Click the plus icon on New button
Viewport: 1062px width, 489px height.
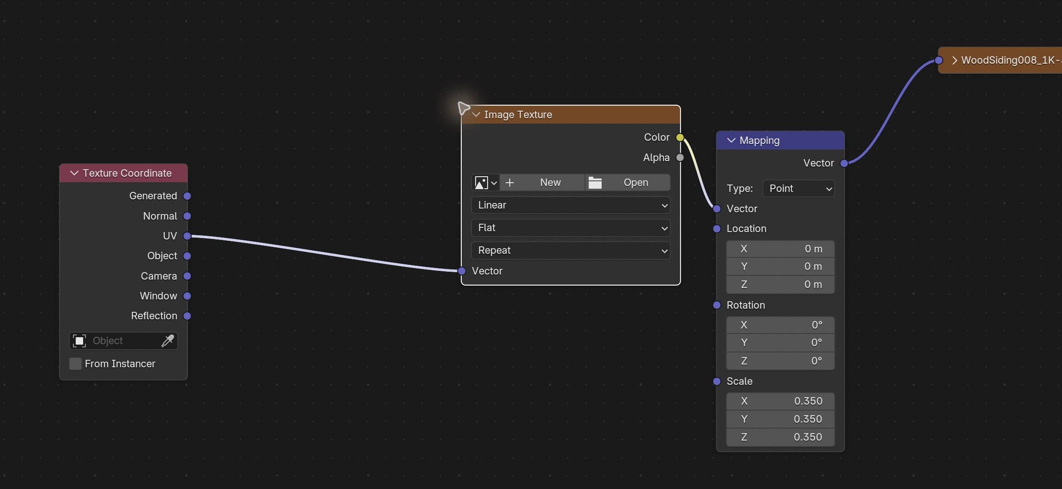[510, 183]
